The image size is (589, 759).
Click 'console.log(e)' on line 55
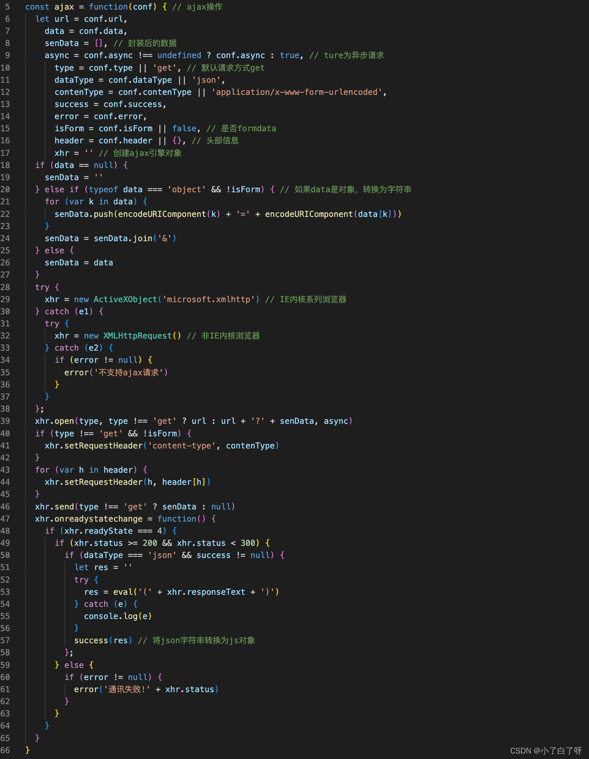(118, 616)
